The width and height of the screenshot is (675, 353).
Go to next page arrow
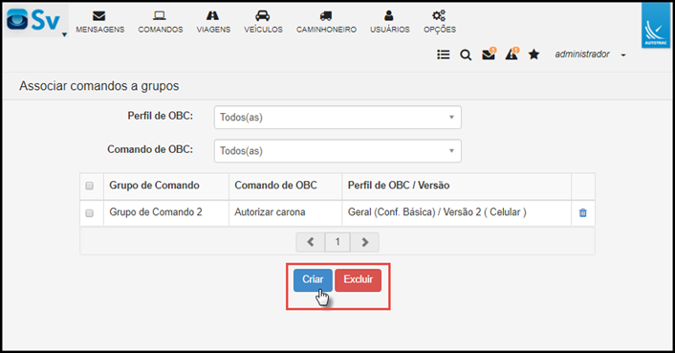[364, 242]
